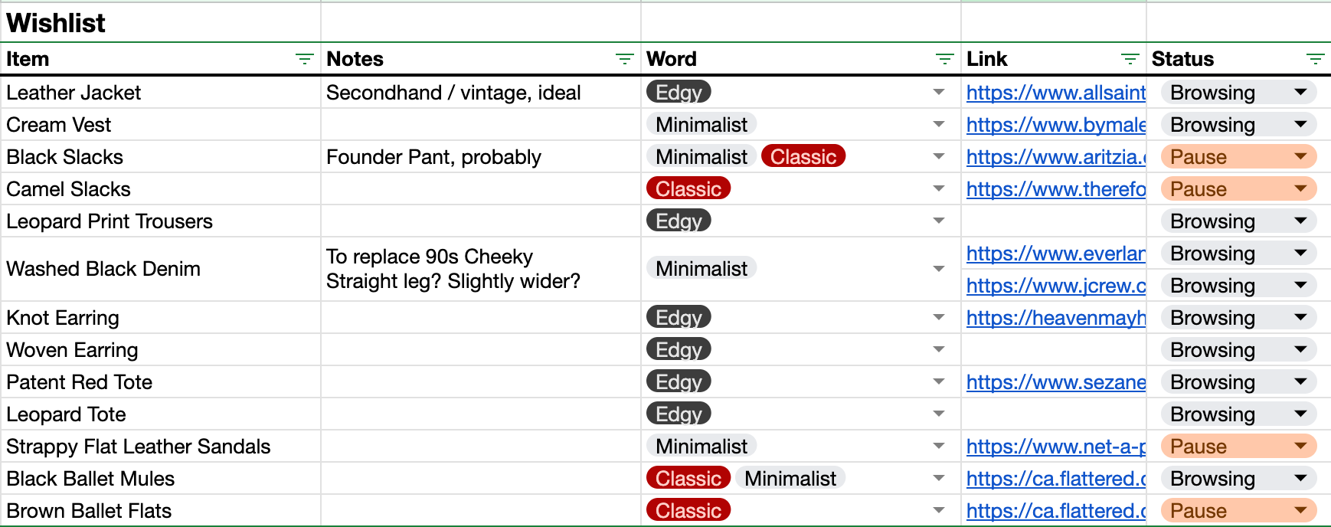Open Word dropdown arrow for Leather Jacket
The height and width of the screenshot is (527, 1331).
(x=939, y=92)
